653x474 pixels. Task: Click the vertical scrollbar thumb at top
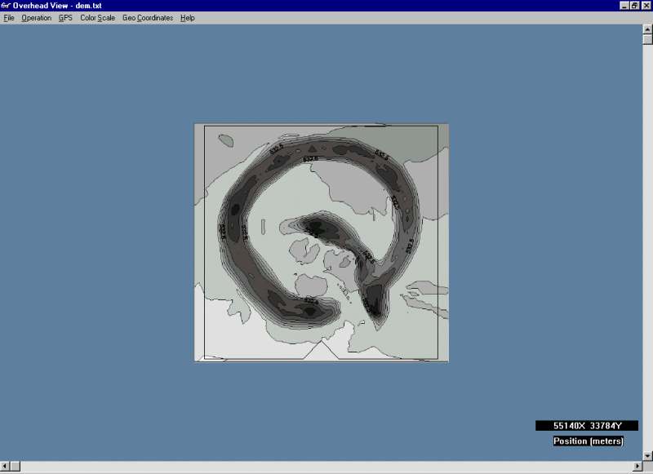[x=646, y=39]
